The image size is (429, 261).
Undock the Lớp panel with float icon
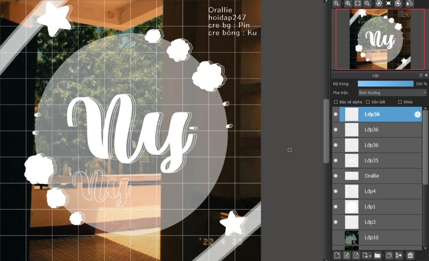click(x=421, y=75)
